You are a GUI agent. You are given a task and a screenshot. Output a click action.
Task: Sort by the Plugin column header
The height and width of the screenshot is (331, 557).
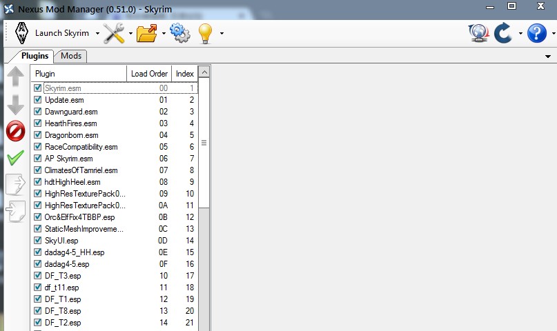[79, 73]
